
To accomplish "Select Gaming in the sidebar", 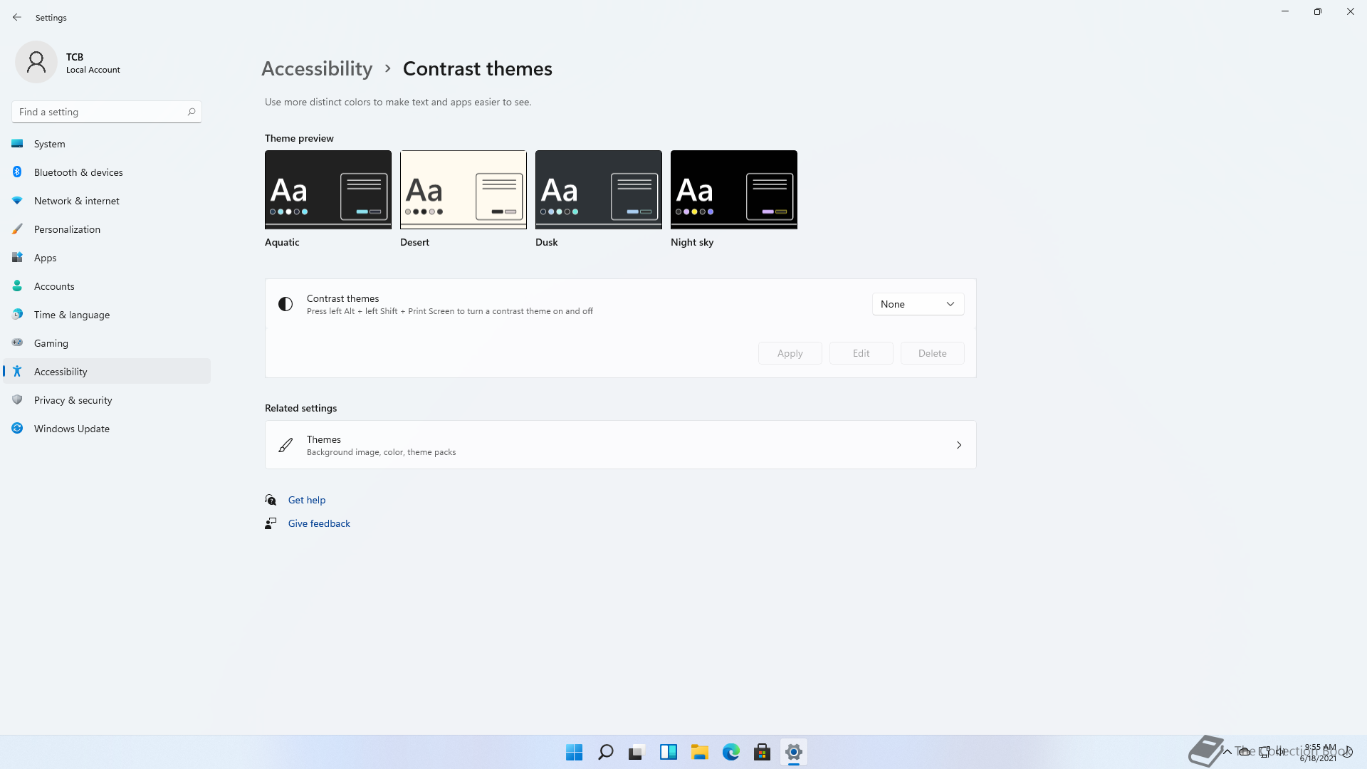I will (107, 343).
